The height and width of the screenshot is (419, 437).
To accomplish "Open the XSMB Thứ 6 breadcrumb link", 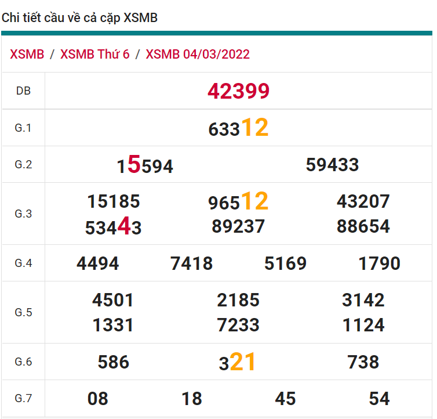I will (x=95, y=55).
